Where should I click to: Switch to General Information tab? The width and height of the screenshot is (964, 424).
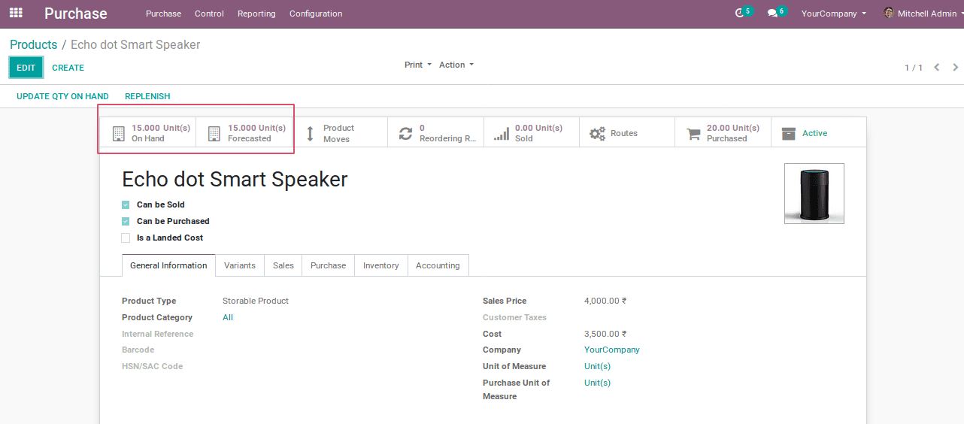click(168, 265)
